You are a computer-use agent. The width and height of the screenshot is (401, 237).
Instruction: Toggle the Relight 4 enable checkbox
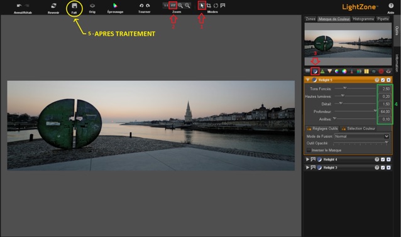[383, 159]
